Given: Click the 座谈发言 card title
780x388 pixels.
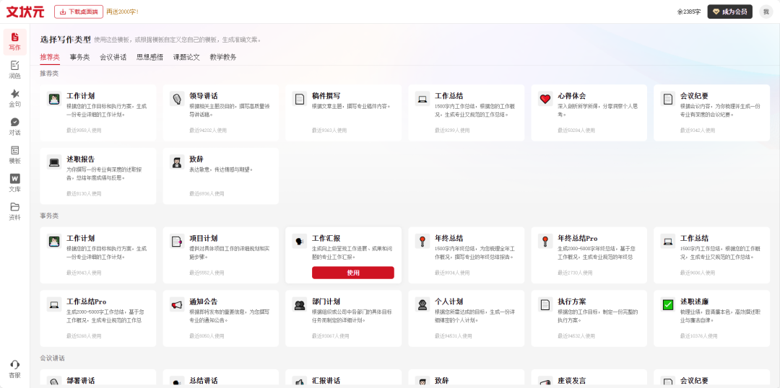Looking at the screenshot, I should click(571, 381).
